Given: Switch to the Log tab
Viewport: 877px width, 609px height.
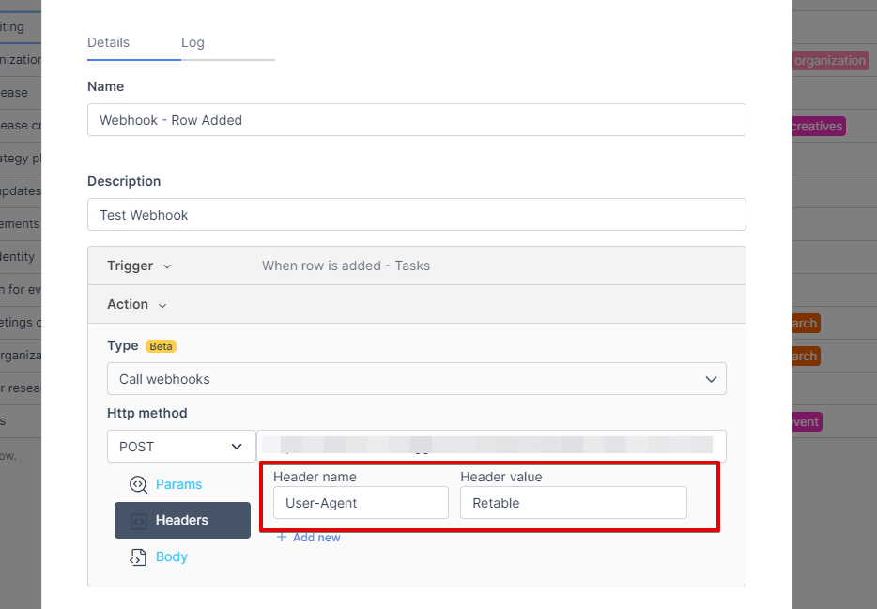Looking at the screenshot, I should (192, 42).
